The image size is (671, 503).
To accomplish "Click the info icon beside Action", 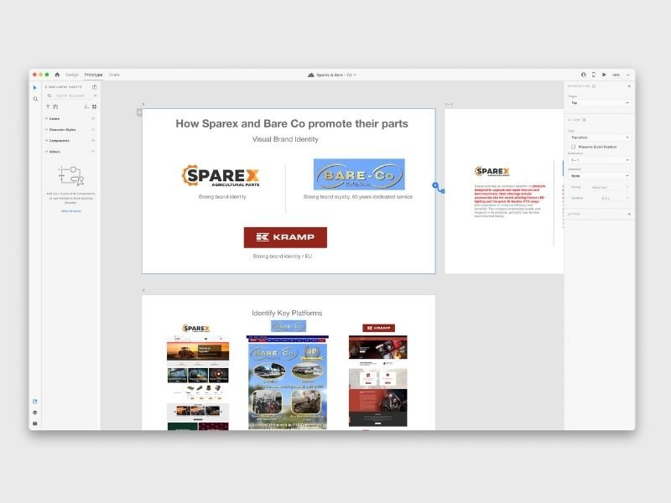I will click(584, 120).
